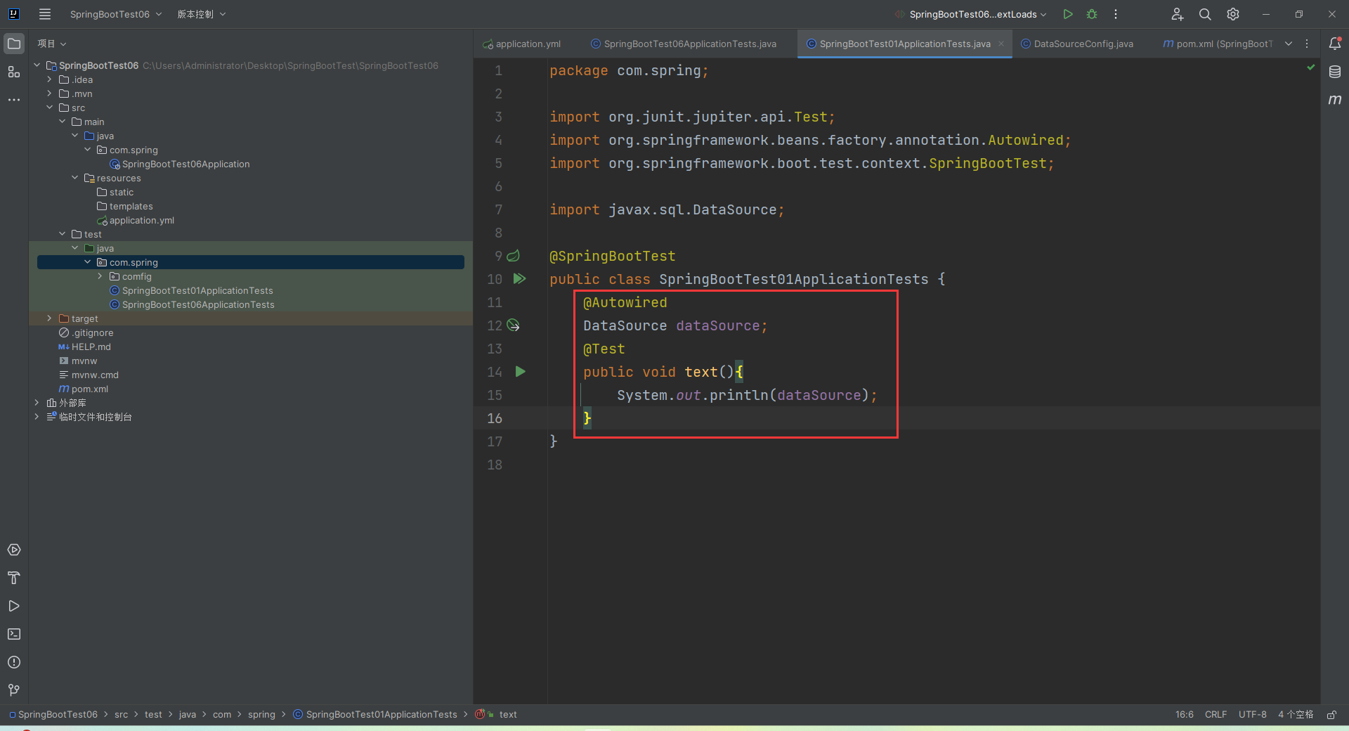This screenshot has height=731, width=1349.
Task: Open Search Everywhere magnifier
Action: tap(1205, 14)
